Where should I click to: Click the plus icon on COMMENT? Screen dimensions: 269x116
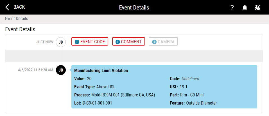click(118, 42)
